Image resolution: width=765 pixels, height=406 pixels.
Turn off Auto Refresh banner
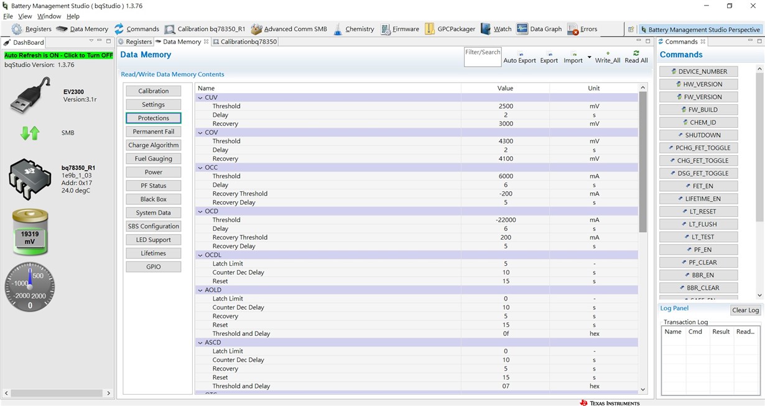pos(58,55)
